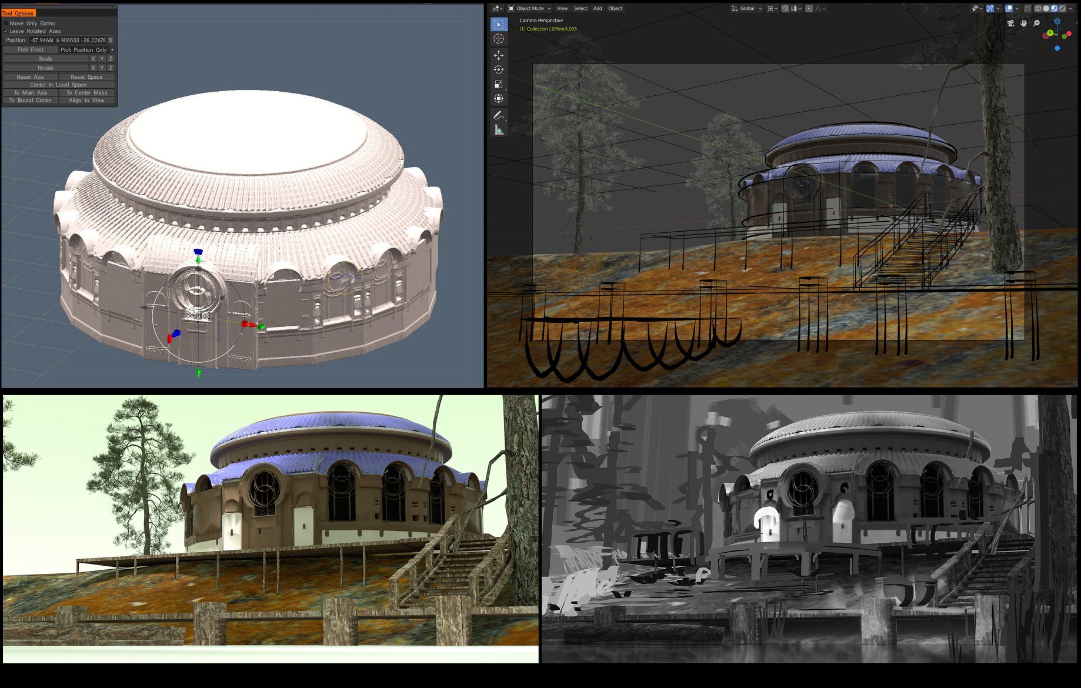Click the Position X value field -67.94661
This screenshot has height=688, width=1081.
(x=42, y=41)
